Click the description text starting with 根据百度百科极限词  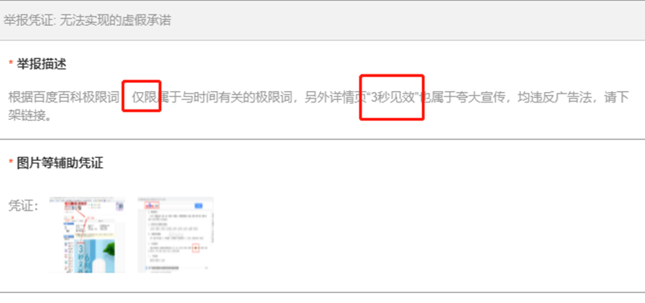(319, 98)
